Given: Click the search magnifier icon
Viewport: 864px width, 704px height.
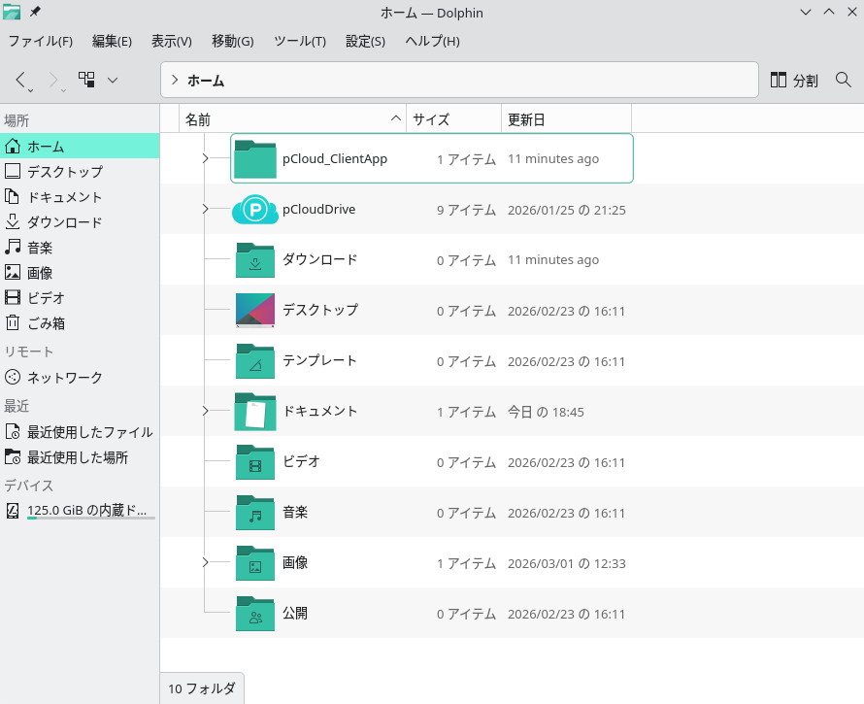Looking at the screenshot, I should (843, 80).
